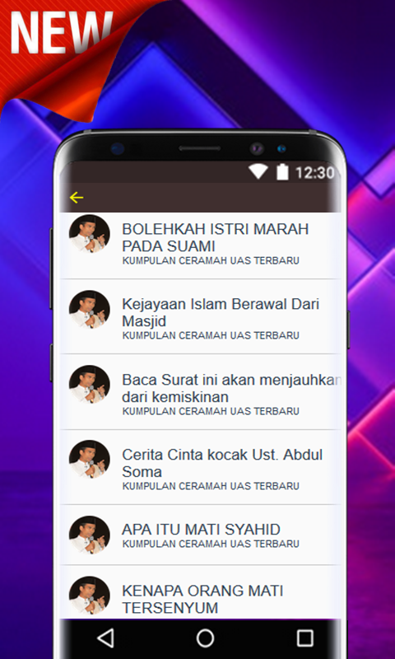Tap the Android back navigation triangle
Screen dimensions: 395x659
[x=106, y=638]
